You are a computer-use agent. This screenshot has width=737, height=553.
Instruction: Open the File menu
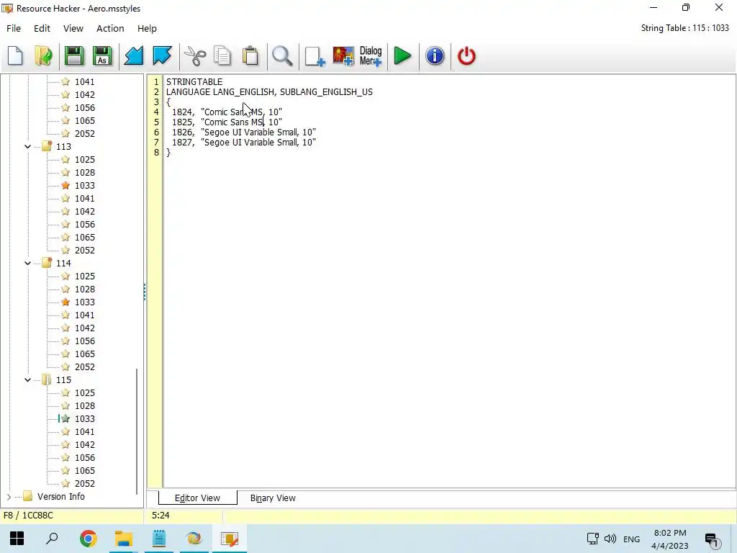(x=14, y=28)
